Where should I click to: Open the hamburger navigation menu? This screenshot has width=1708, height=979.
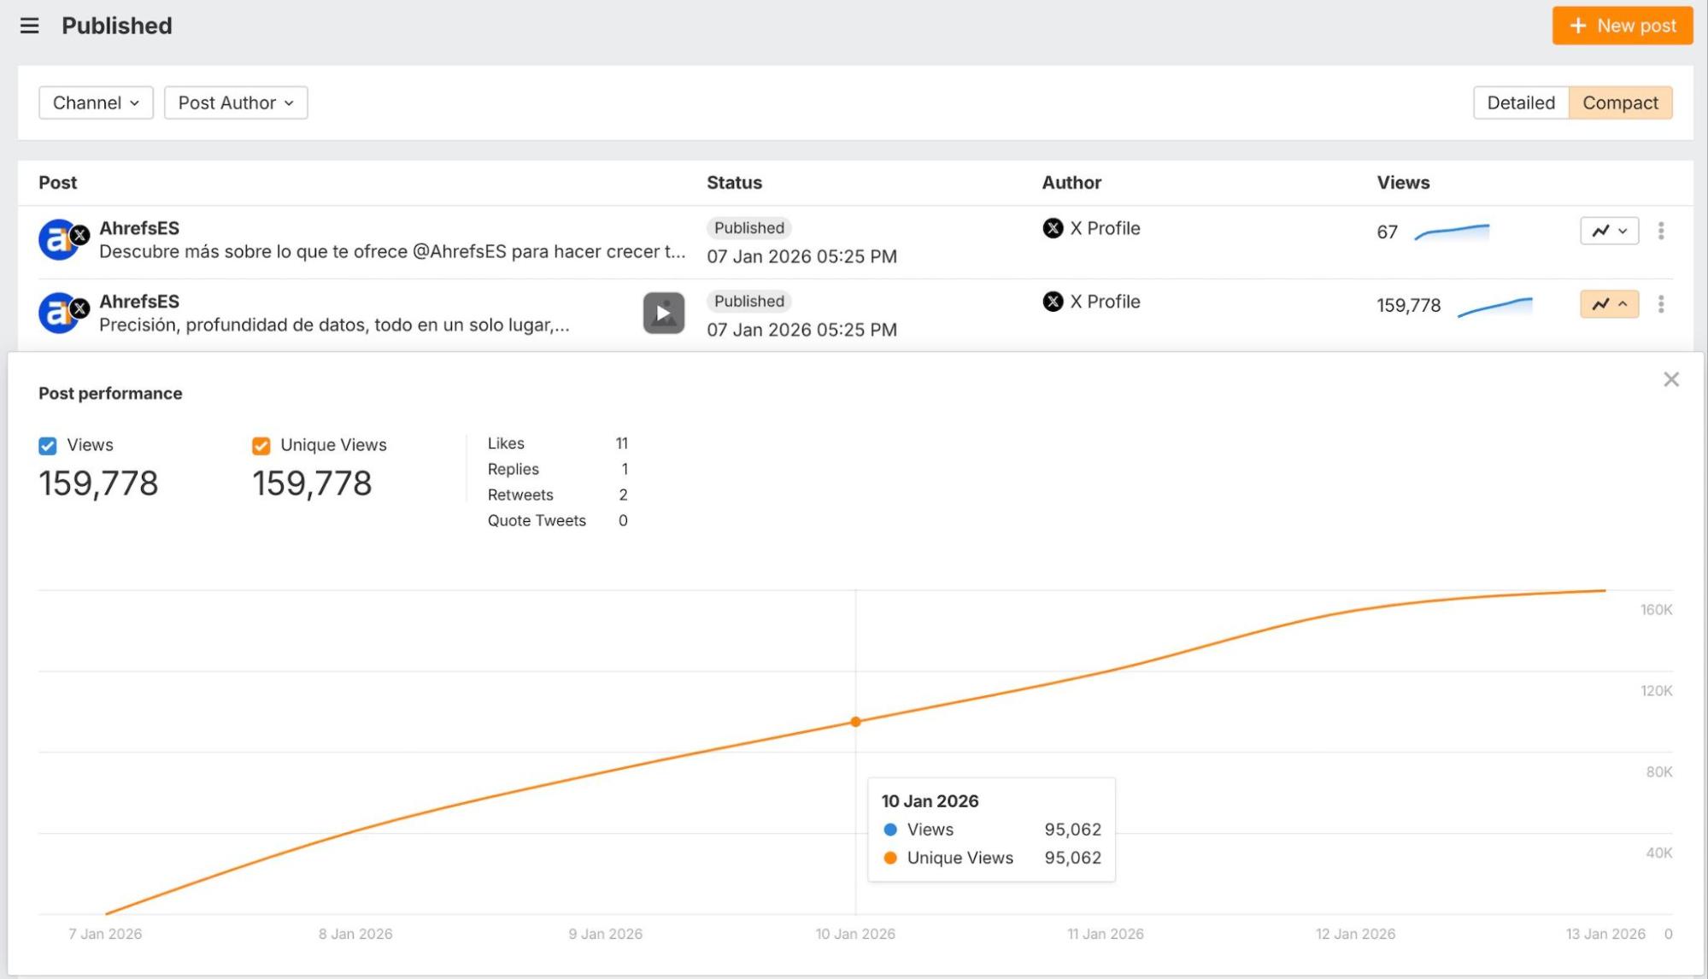29,26
